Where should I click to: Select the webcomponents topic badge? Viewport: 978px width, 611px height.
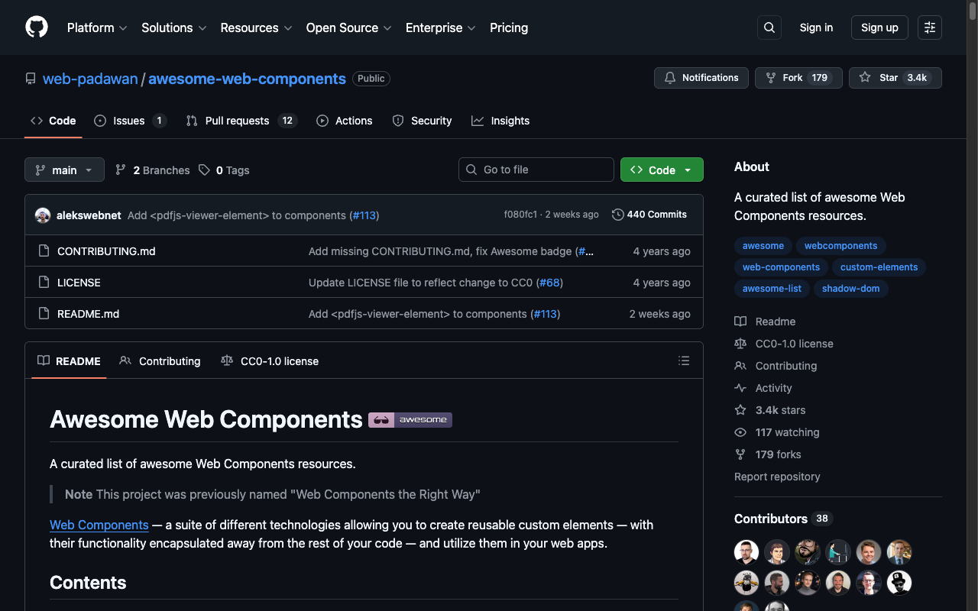(840, 245)
